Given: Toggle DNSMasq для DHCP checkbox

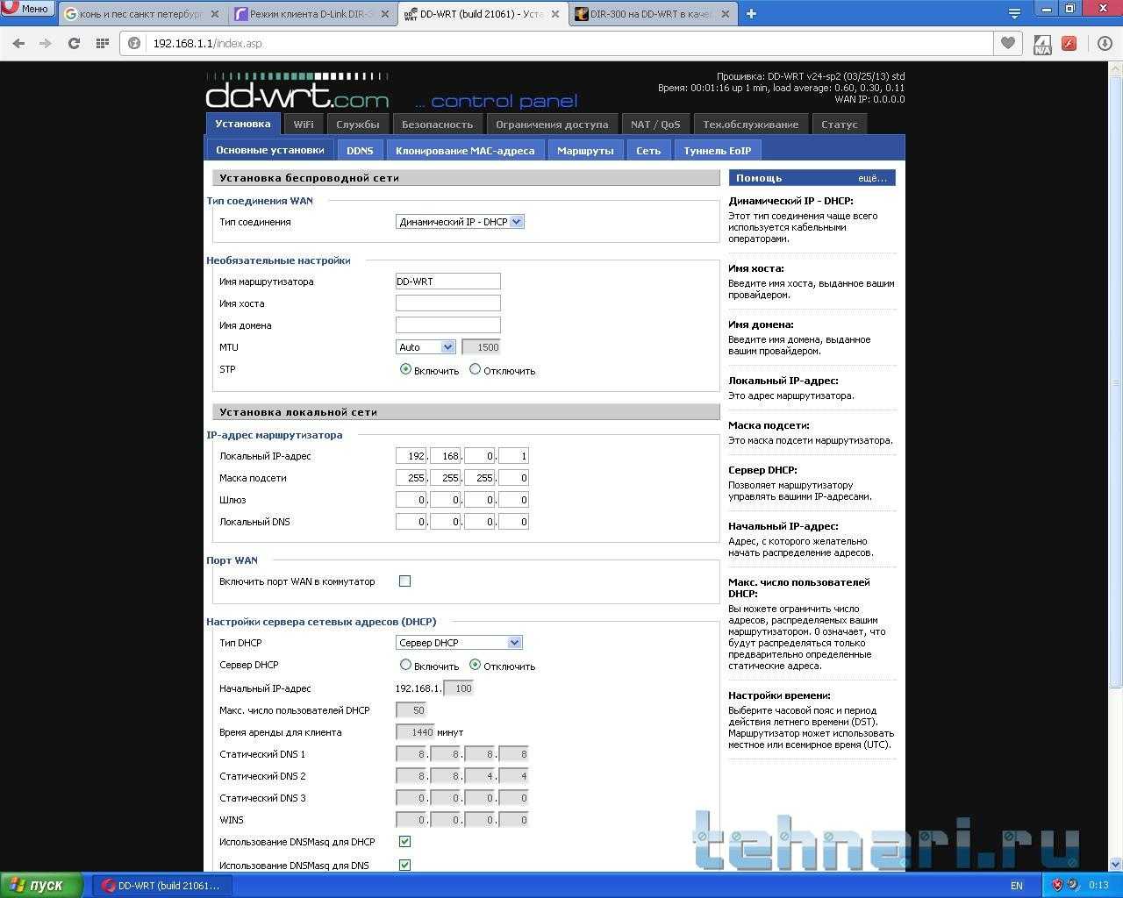Looking at the screenshot, I should point(404,841).
